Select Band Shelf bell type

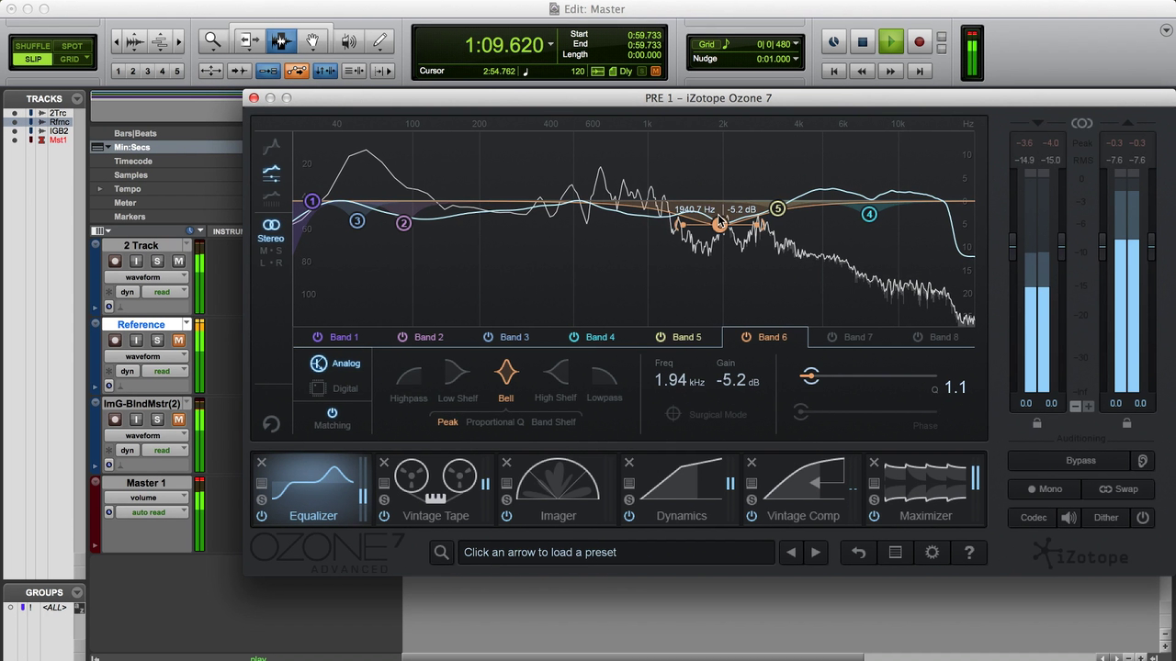tap(554, 422)
